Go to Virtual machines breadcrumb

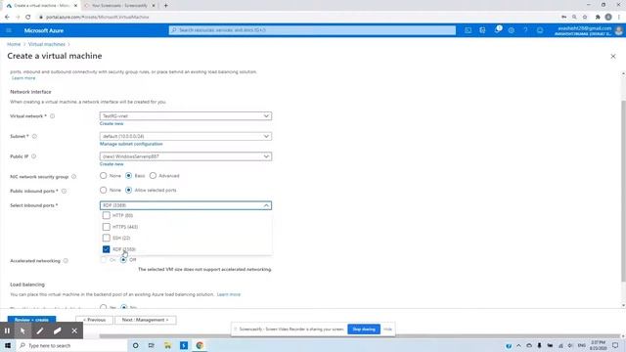point(47,44)
